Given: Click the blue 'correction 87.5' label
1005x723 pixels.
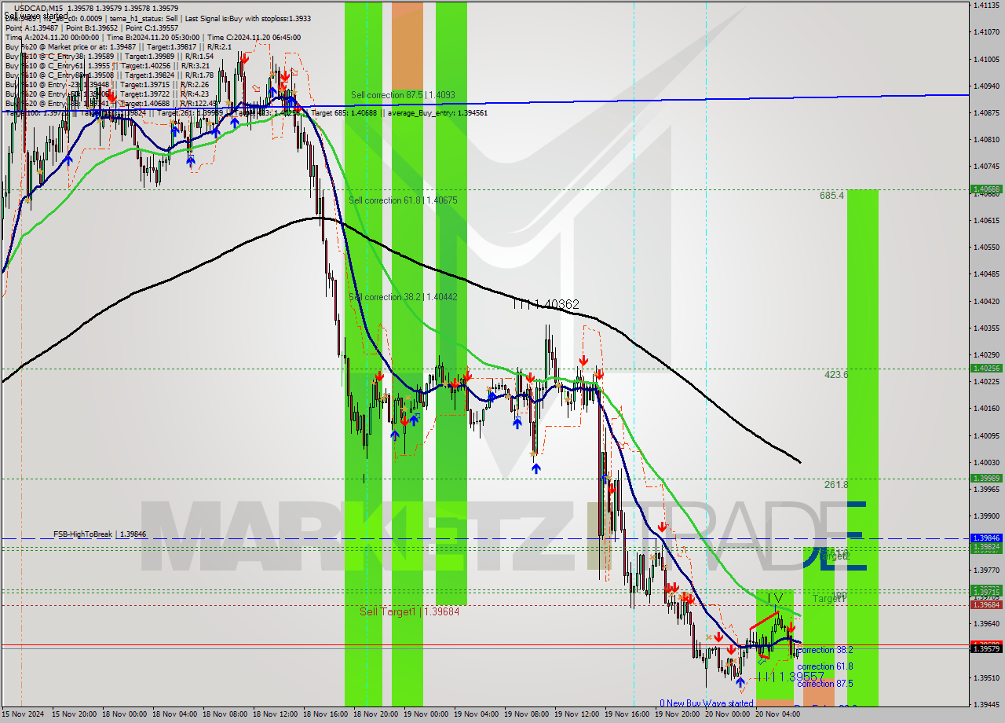Looking at the screenshot, I should pos(824,684).
